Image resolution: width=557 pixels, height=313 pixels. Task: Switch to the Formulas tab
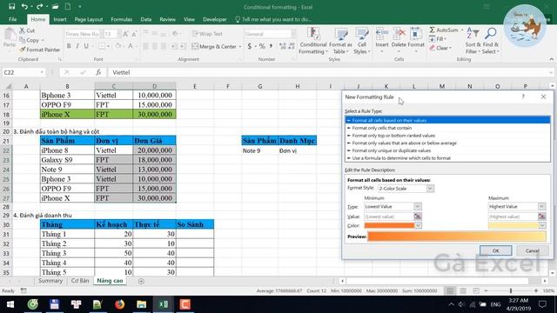pyautogui.click(x=122, y=19)
